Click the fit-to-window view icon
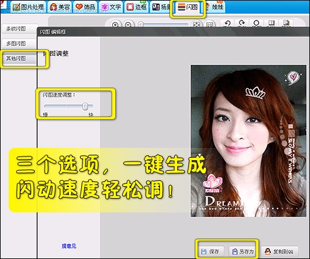This screenshot has width=310, height=259. (x=197, y=25)
